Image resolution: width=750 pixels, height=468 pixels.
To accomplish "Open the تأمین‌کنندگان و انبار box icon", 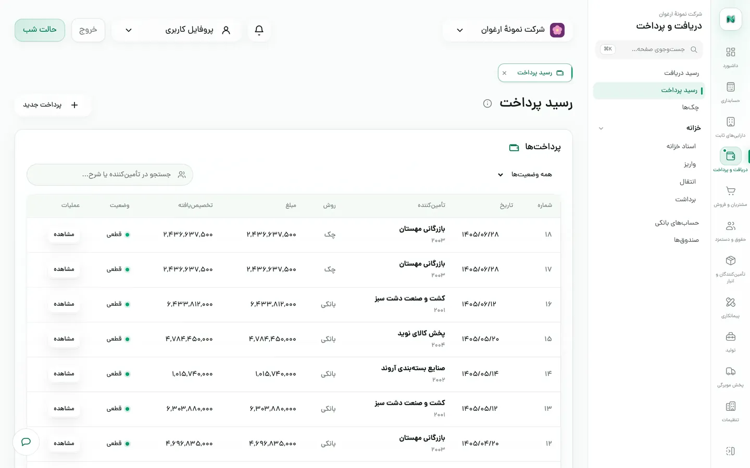I will tap(730, 260).
